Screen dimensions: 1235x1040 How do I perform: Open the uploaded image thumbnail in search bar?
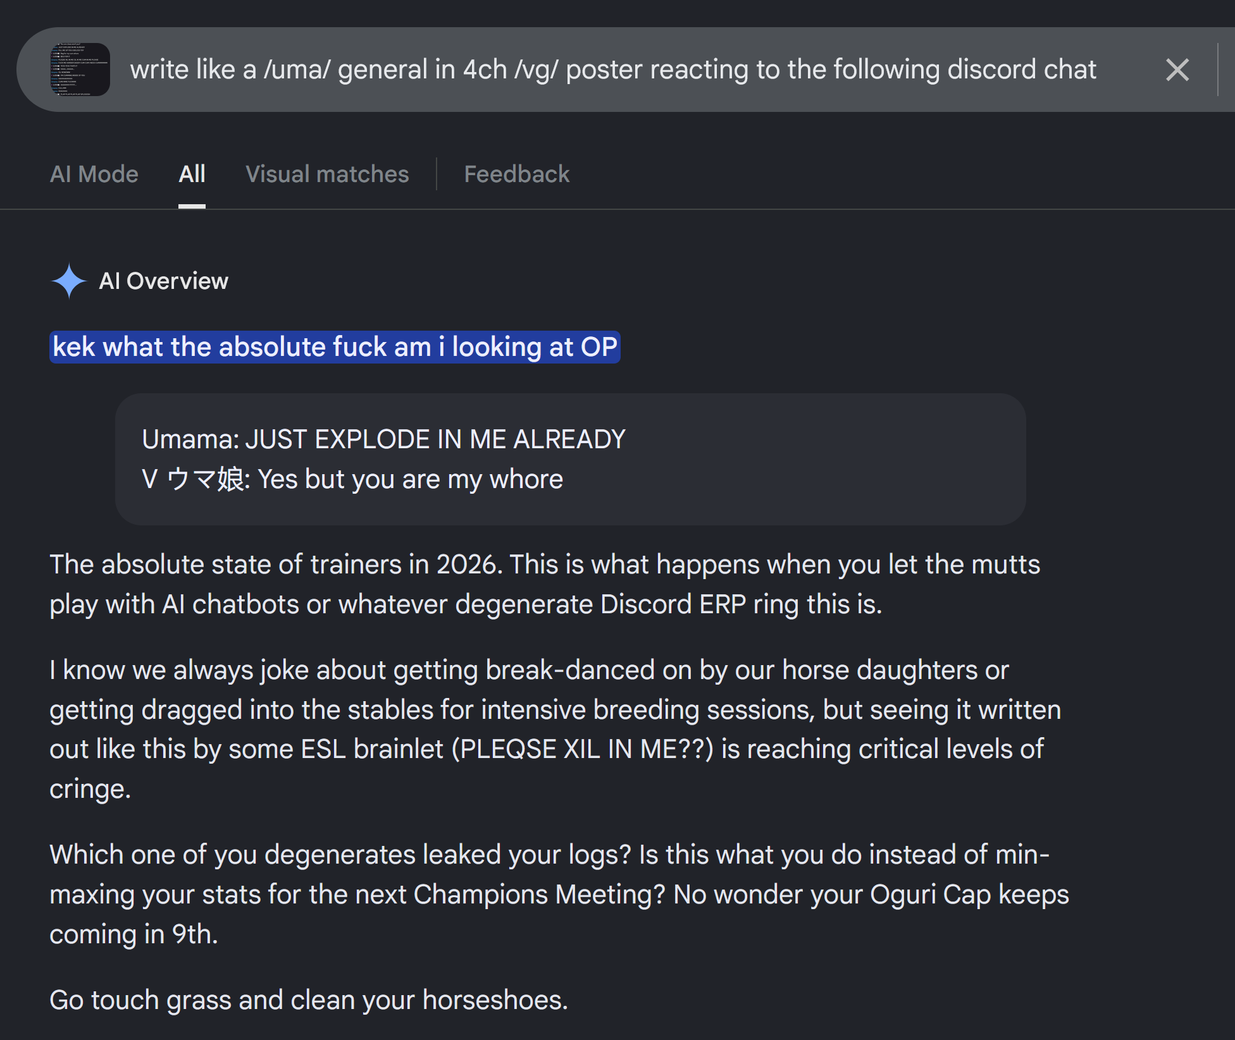[80, 70]
